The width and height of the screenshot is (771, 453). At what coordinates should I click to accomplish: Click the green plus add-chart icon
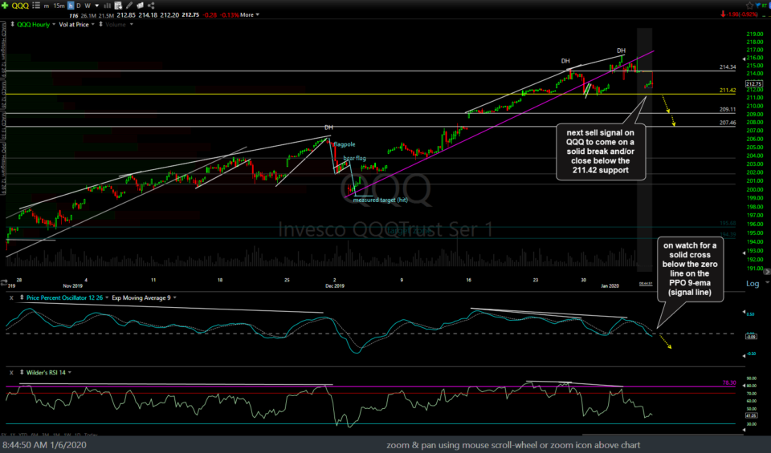point(5,6)
